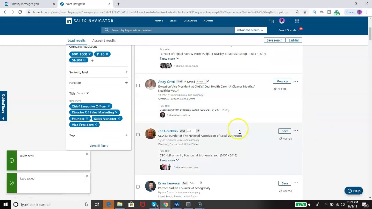Open the Advanced search dropdown

(x=250, y=30)
